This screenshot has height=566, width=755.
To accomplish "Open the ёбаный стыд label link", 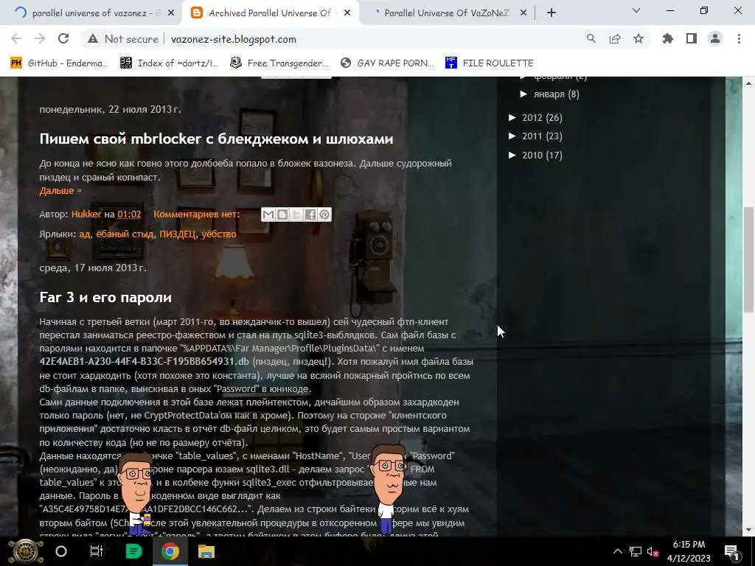I will pyautogui.click(x=125, y=234).
